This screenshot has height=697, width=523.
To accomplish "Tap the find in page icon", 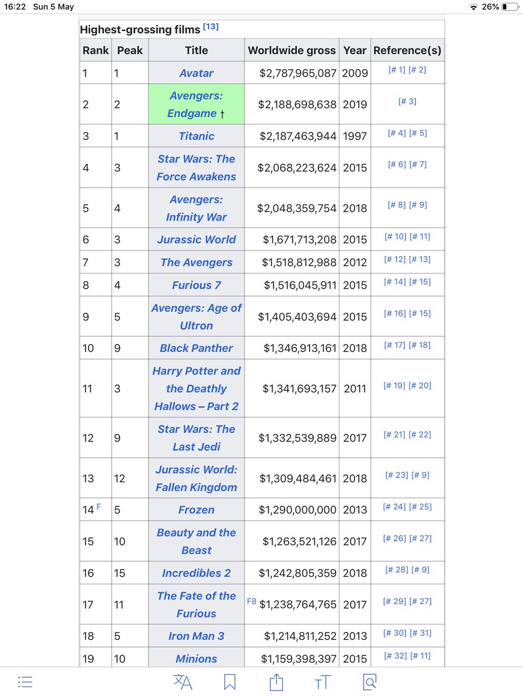I will [x=370, y=681].
